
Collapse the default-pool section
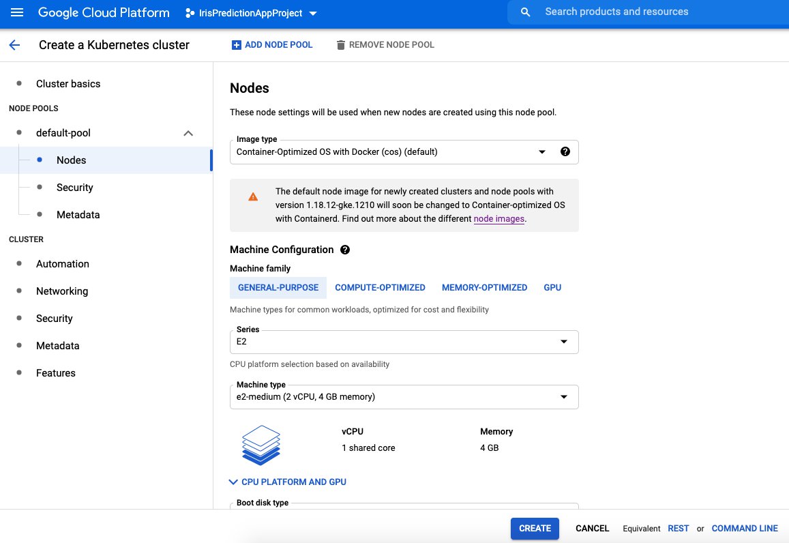tap(188, 133)
